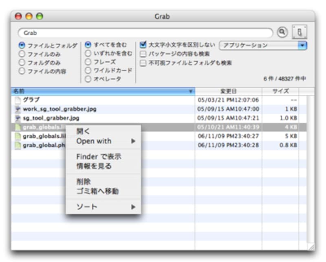Select the ファイルのみ radio button
This screenshot has height=262, width=326.
(x=22, y=54)
